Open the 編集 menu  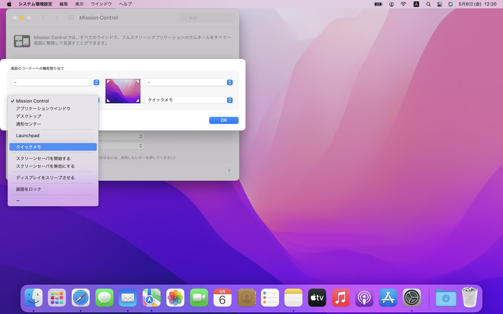coord(64,4)
